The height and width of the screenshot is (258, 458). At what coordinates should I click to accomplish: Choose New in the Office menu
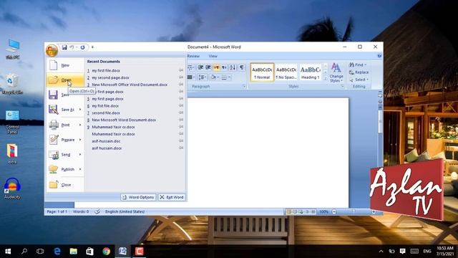click(65, 65)
